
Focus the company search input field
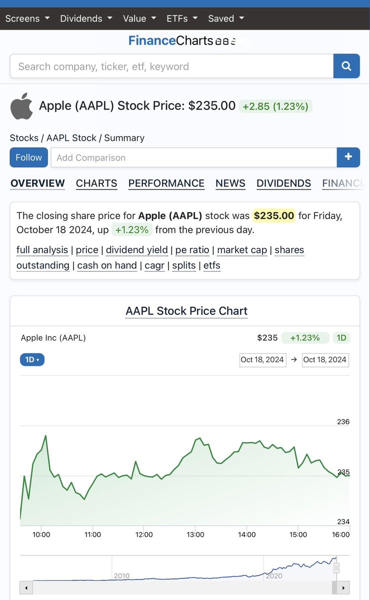click(x=171, y=66)
